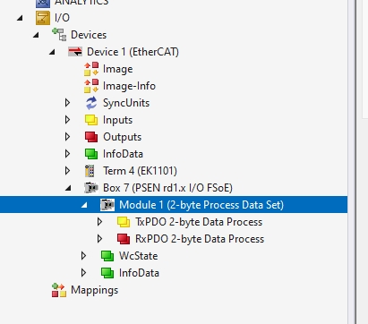The image size is (368, 324).
Task: Collapse the Device 1 EtherCAT node
Action: [52, 52]
